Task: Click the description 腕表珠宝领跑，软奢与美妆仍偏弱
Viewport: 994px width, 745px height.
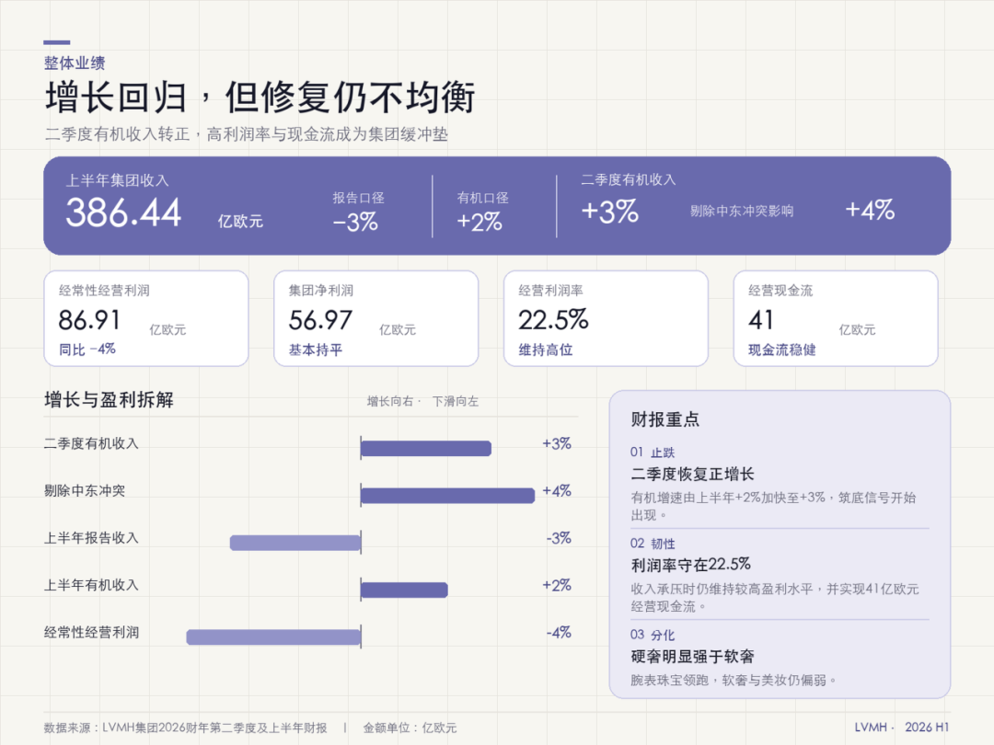Action: coord(734,680)
